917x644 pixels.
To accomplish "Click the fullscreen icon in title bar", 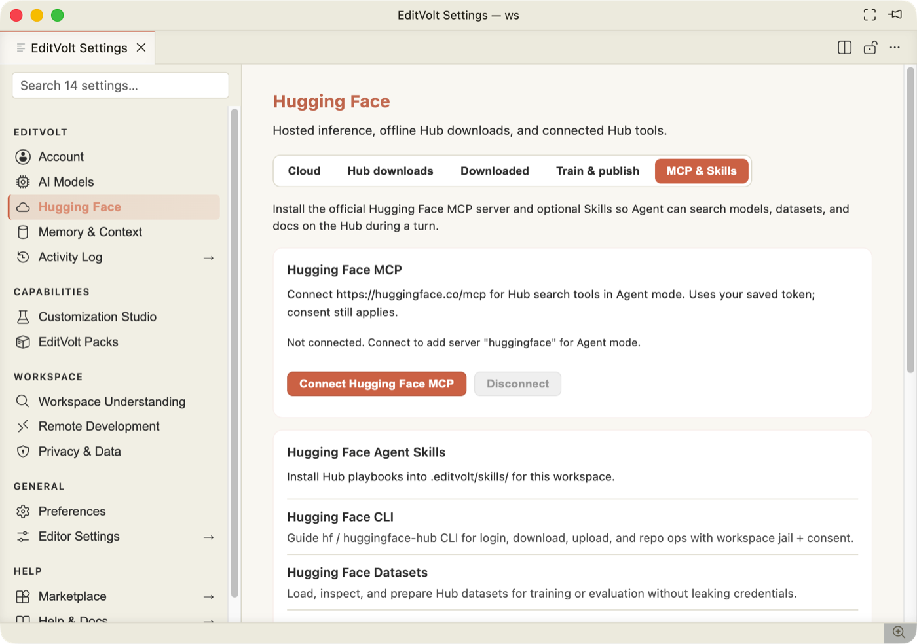I will [x=870, y=15].
